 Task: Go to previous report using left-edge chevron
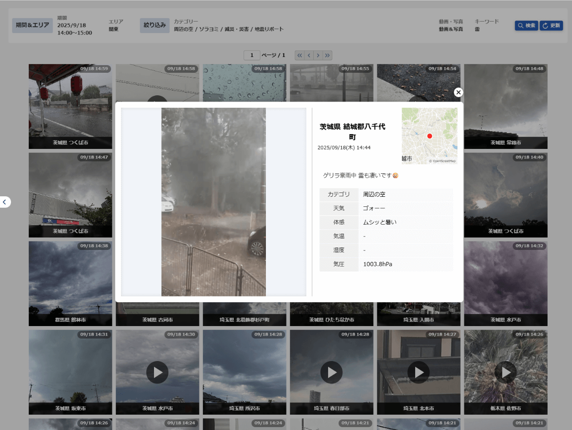(5, 202)
